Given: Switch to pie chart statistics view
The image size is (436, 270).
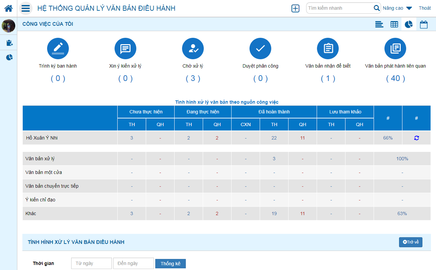Looking at the screenshot, I should 409,24.
